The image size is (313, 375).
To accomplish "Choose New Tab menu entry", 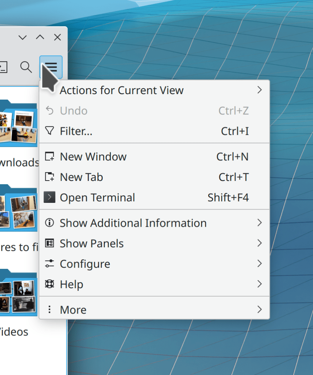I will pos(81,177).
